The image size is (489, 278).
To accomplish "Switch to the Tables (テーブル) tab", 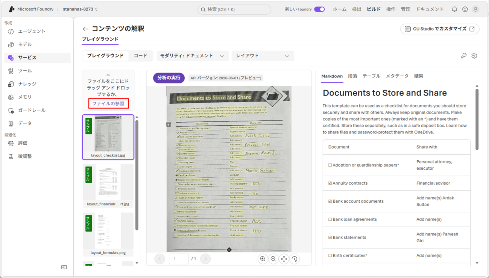I will [371, 76].
